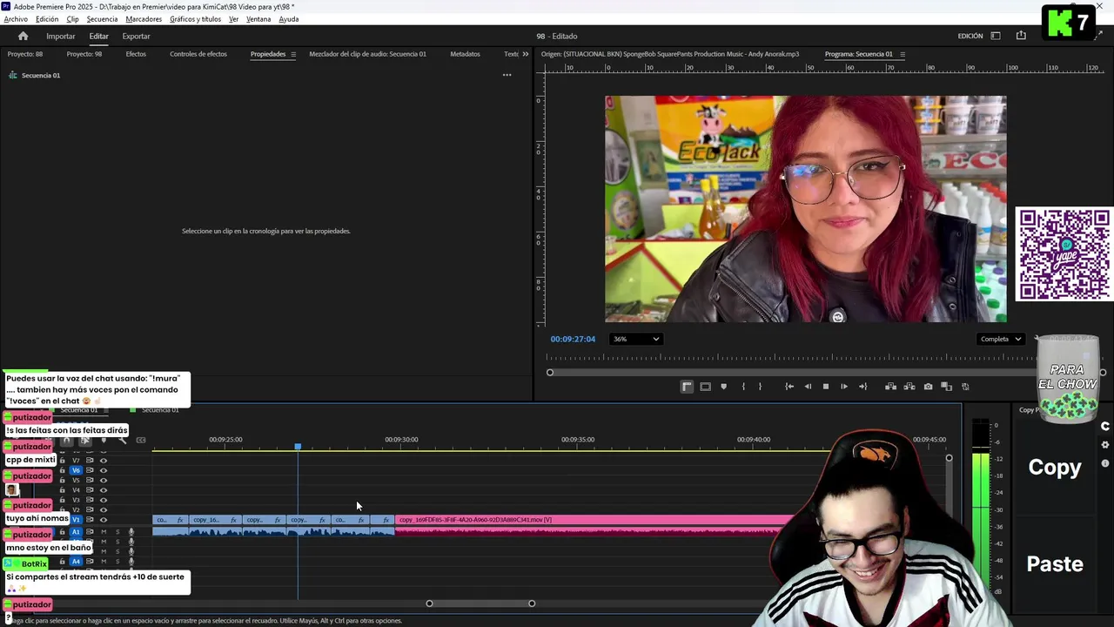Mark Out point in Program monitor
This screenshot has width=1114, height=627.
point(760,387)
